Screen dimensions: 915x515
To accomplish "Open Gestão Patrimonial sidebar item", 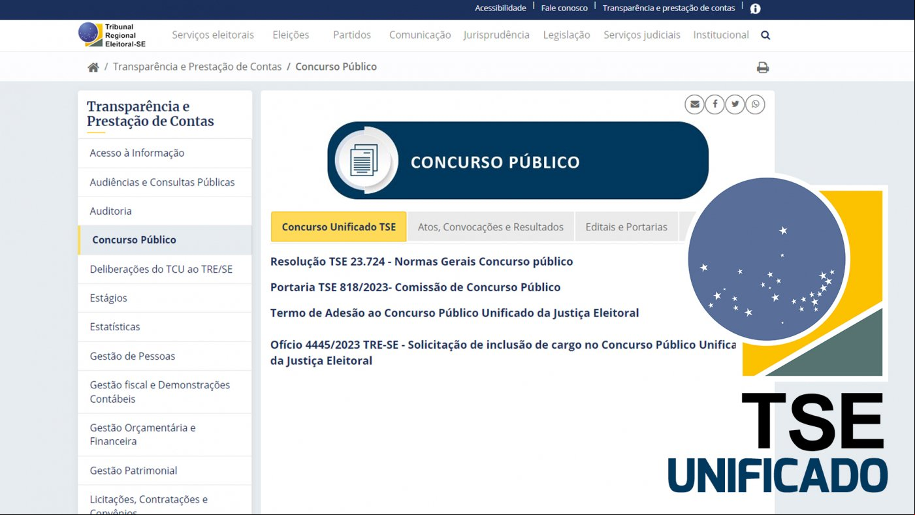I will tap(165, 471).
